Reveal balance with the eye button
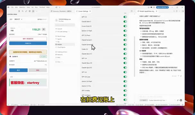The width and height of the screenshot is (195, 115). click(x=44, y=29)
